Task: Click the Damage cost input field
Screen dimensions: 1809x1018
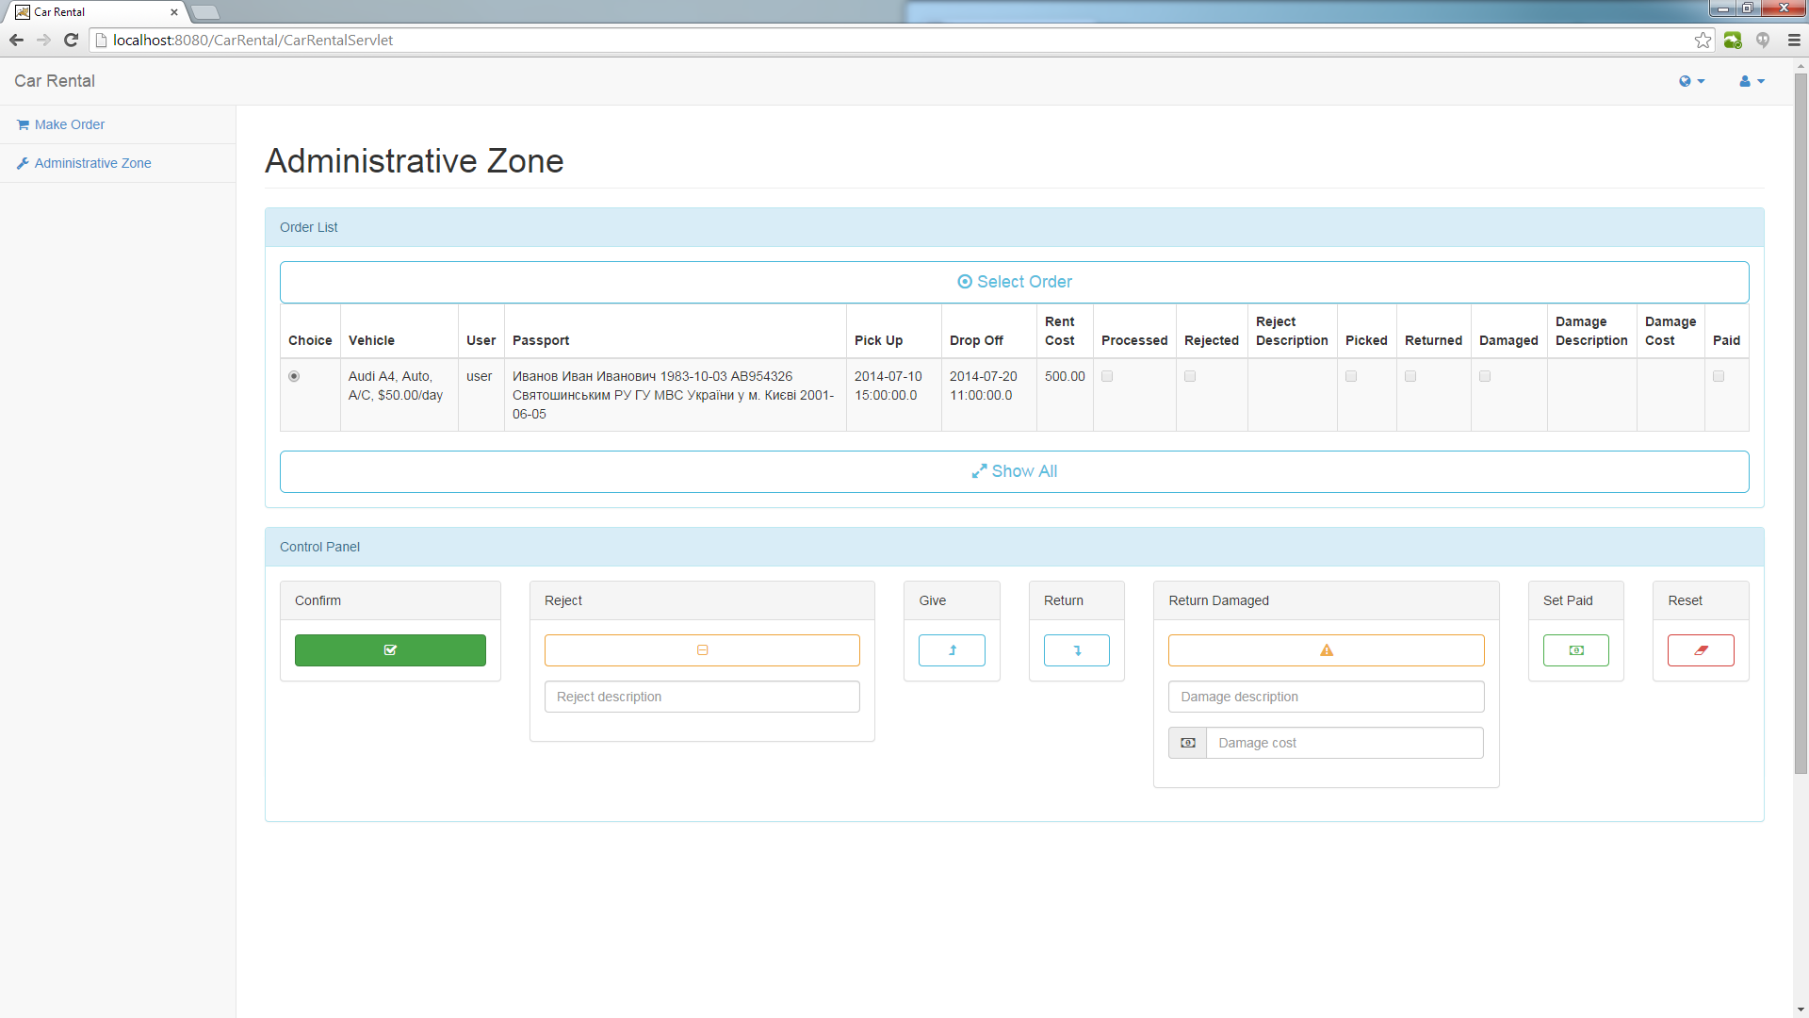Action: click(x=1345, y=743)
